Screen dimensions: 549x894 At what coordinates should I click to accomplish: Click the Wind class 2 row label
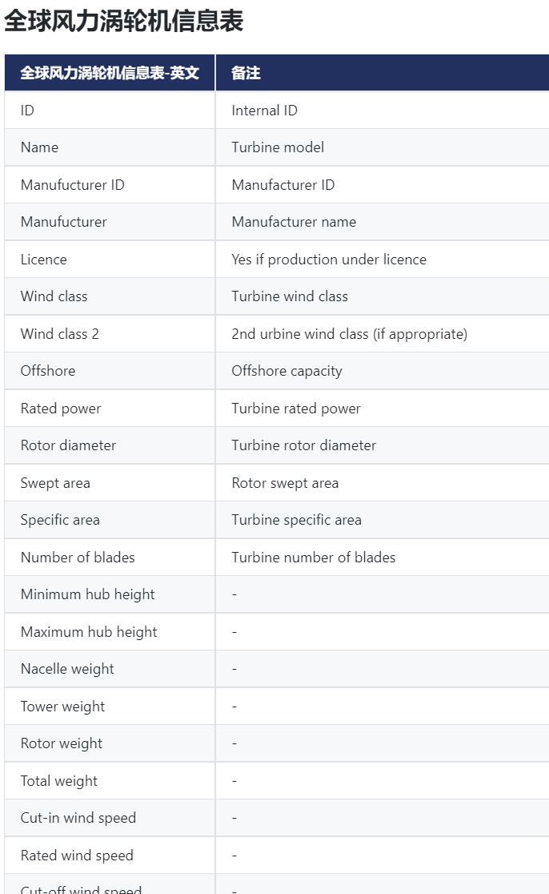[x=60, y=334]
